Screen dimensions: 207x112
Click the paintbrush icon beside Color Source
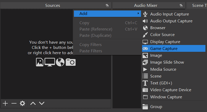[x=145, y=35]
